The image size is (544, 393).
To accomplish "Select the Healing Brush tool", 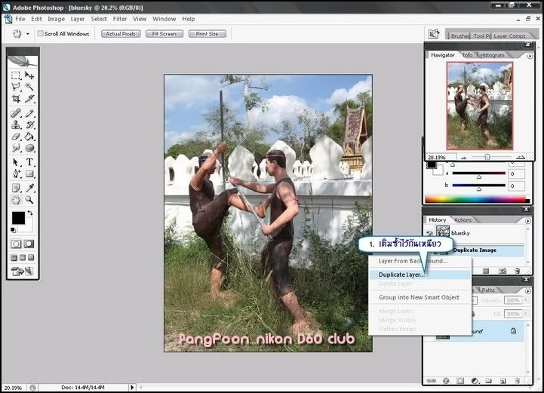I will pos(16,113).
